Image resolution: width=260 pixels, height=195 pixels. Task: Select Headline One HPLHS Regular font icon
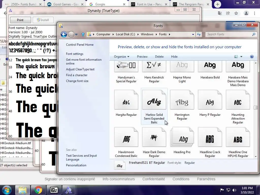tap(238, 137)
